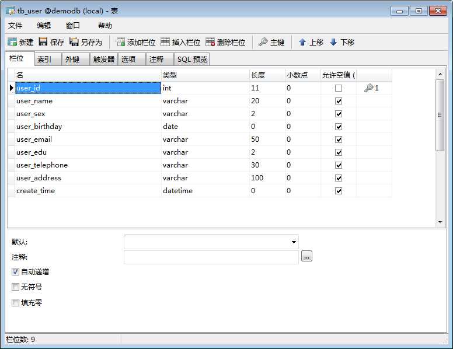Click the vertical scrollbar thumb of grid
This screenshot has width=453, height=349.
click(x=440, y=115)
